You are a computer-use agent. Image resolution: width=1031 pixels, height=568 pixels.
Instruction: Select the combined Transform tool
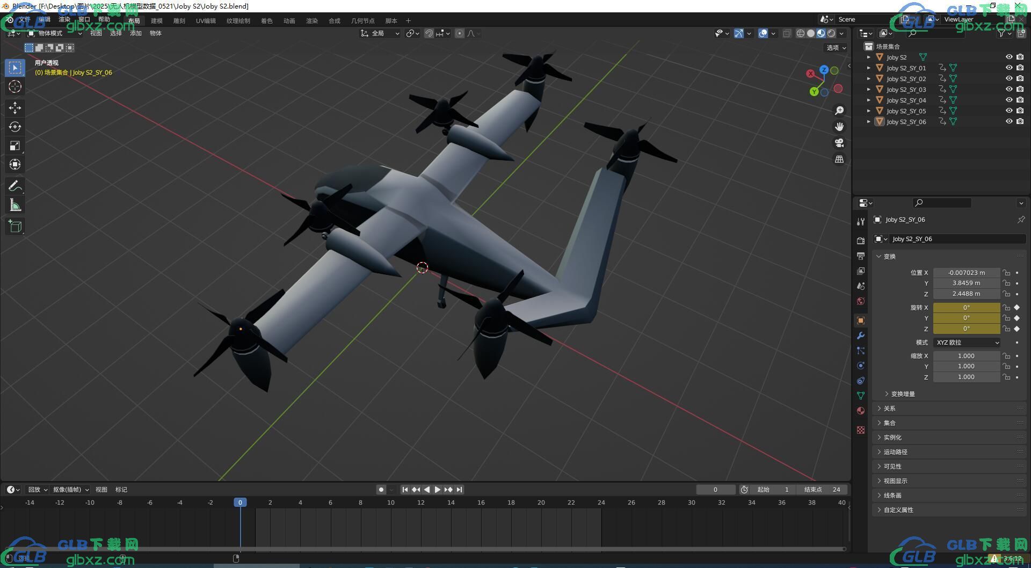click(x=15, y=164)
